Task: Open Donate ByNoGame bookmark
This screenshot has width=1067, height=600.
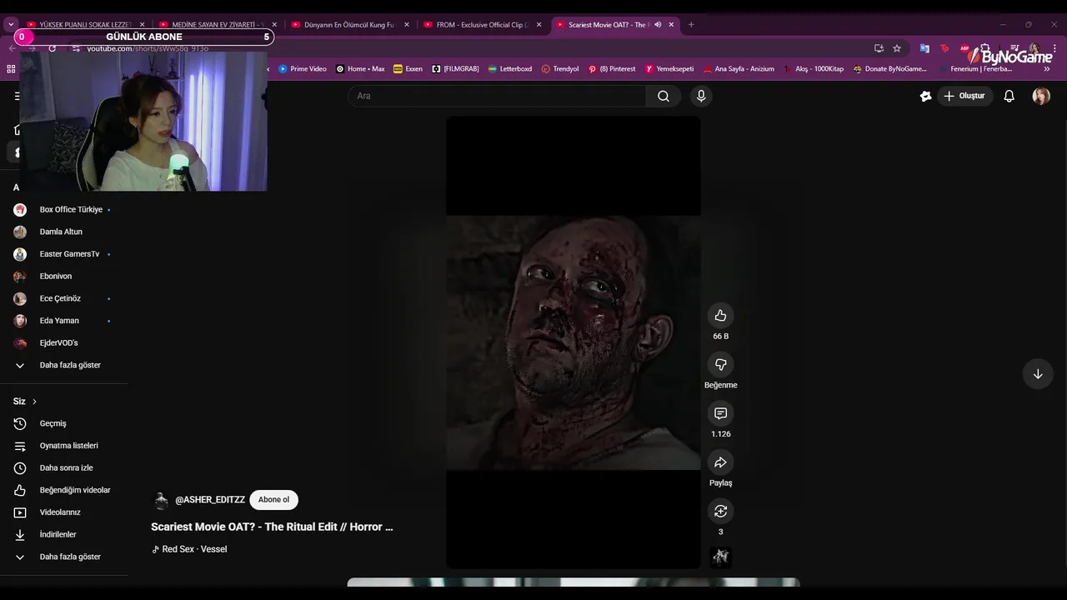Action: pos(889,69)
